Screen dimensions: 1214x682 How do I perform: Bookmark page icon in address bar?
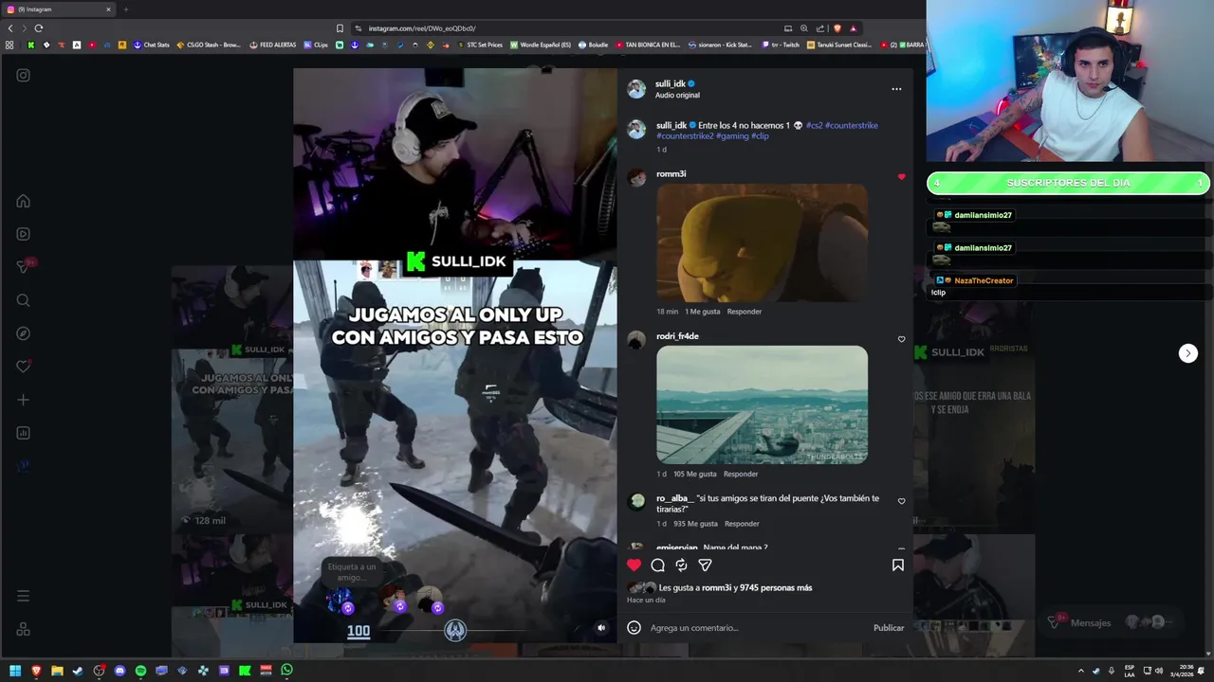point(340,28)
